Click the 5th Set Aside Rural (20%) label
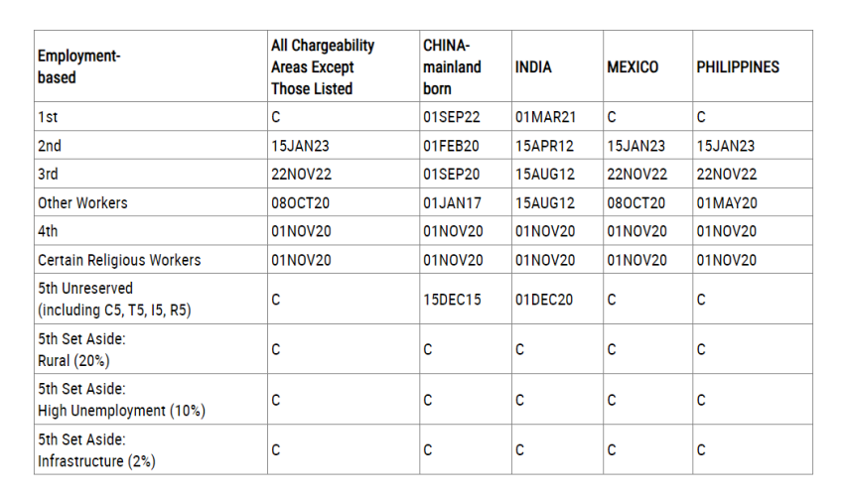847x498 pixels. pyautogui.click(x=81, y=349)
